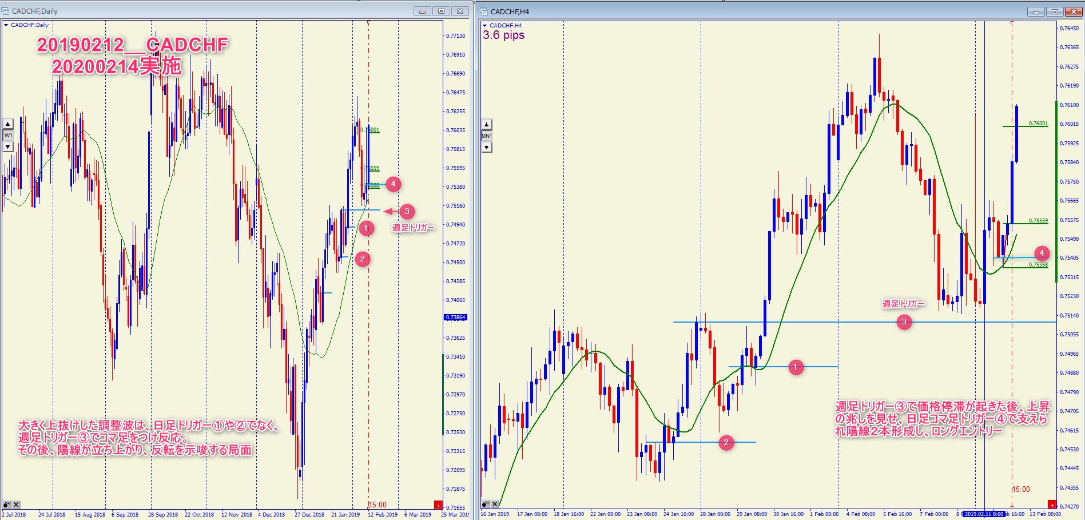Expand CADCHF,H4 chart label dropdown triangle
This screenshot has width=1085, height=520.
coord(484,26)
